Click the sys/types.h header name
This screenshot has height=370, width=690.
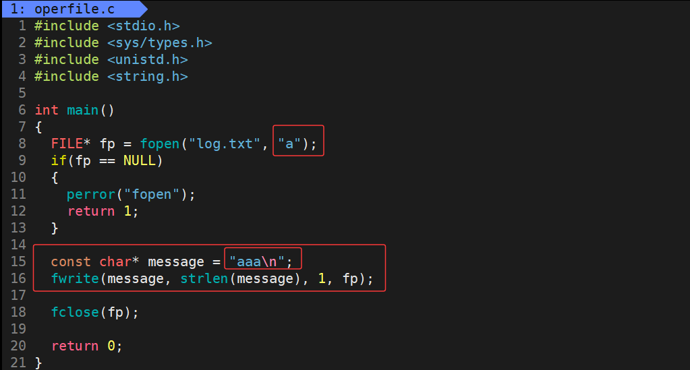(x=159, y=43)
